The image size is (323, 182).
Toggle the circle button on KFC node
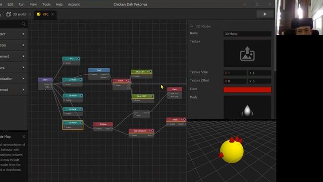pyautogui.click(x=79, y=59)
